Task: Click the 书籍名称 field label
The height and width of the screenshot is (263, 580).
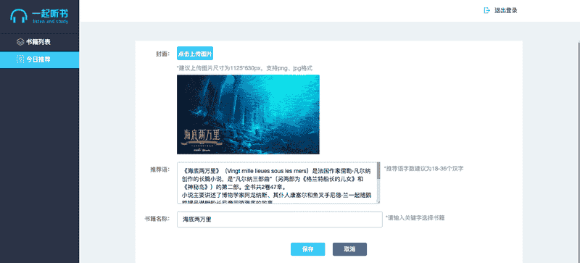Action: [157, 218]
